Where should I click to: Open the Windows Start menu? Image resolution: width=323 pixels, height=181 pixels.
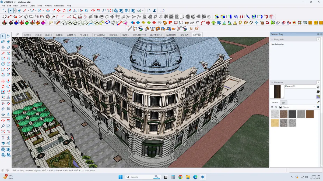coord(120,177)
